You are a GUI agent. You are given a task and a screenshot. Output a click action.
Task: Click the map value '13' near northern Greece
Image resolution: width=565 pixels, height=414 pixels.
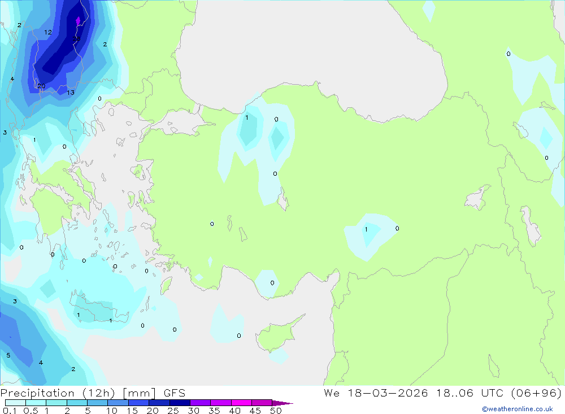71,93
